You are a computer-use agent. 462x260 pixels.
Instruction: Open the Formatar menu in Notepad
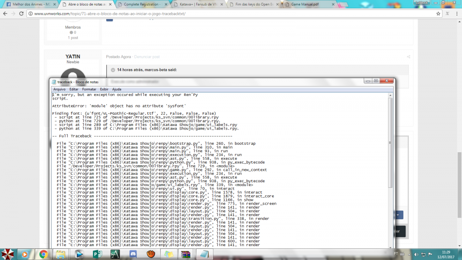(x=89, y=89)
